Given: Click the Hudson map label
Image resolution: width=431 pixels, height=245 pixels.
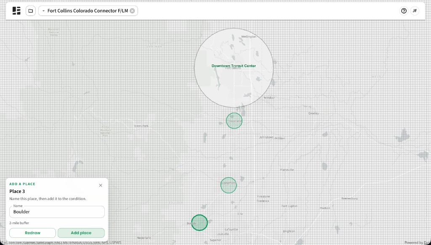Looking at the screenshot, I should click(325, 208).
